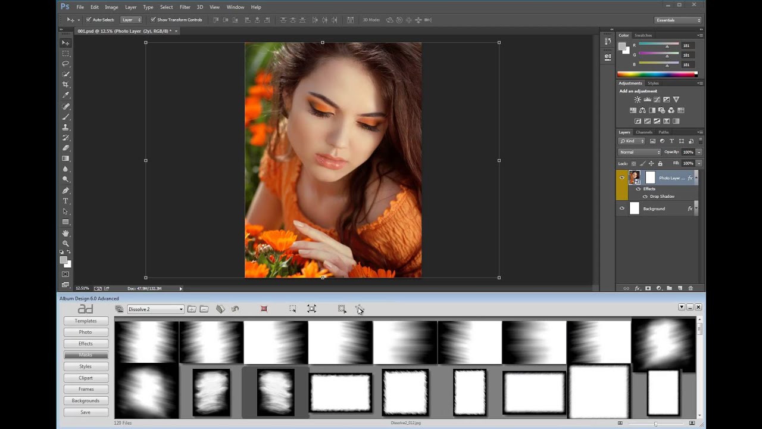Click the Backgrounds button in Album Design
762x429 pixels.
click(86, 400)
